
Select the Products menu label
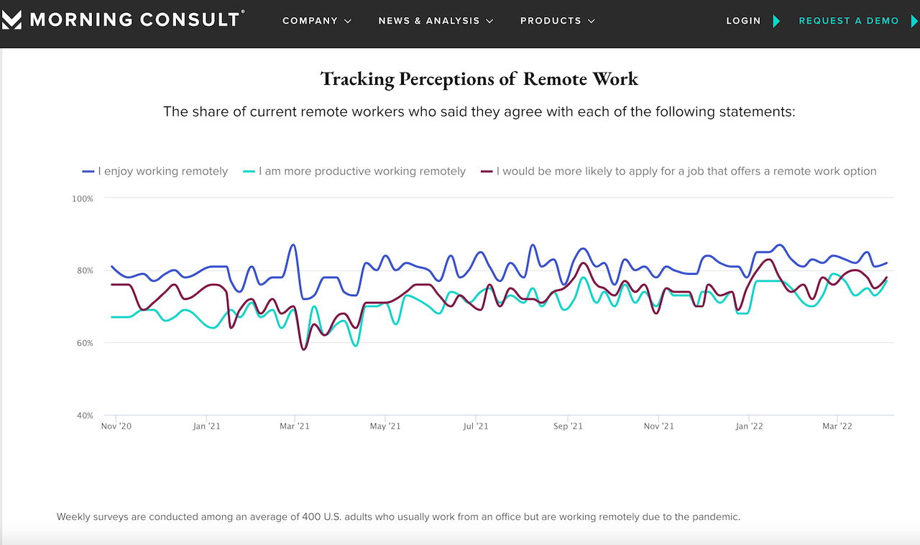(x=551, y=21)
